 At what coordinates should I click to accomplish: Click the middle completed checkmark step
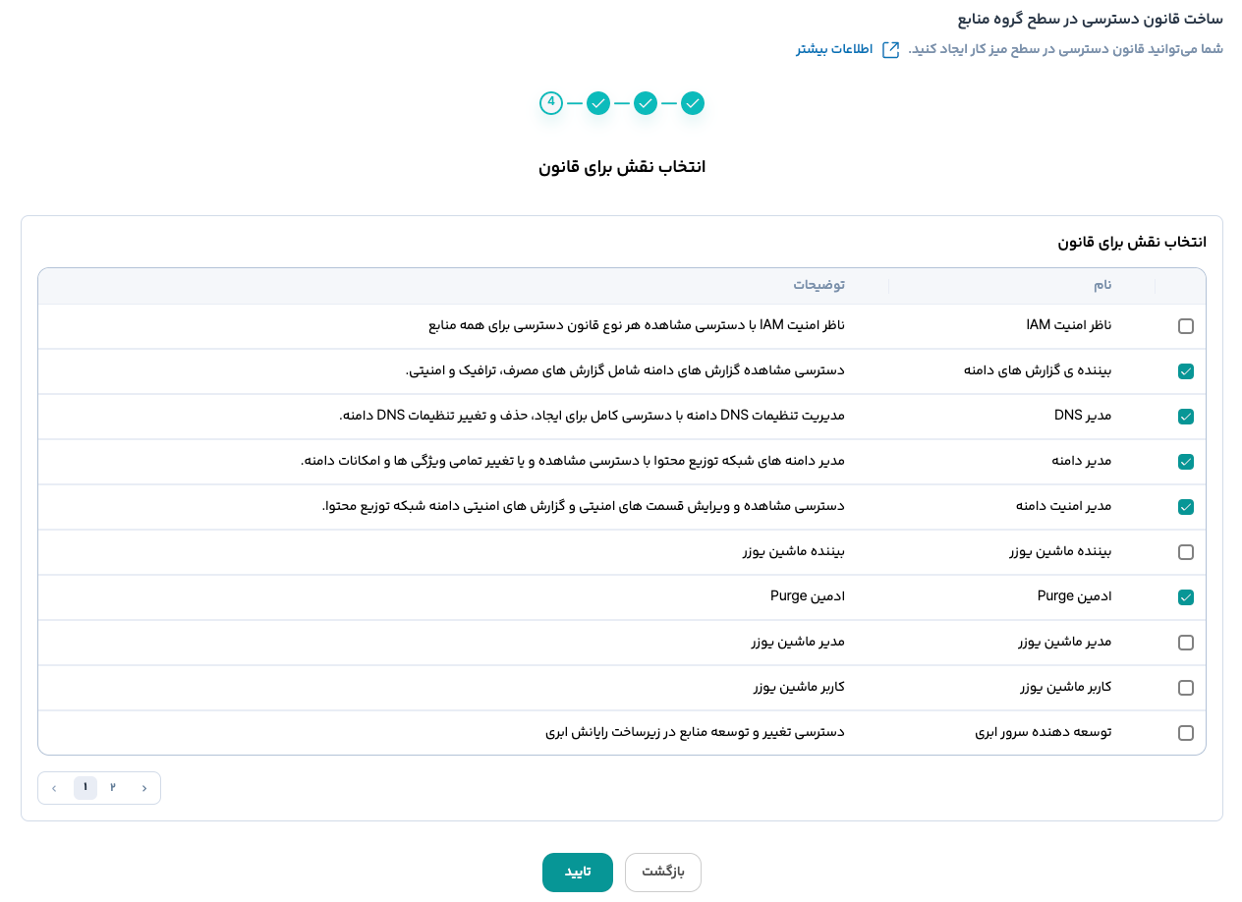click(646, 103)
